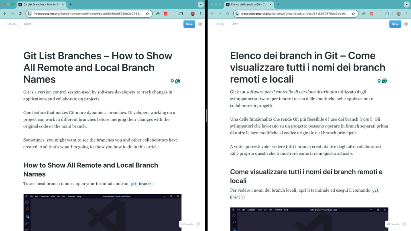Click 'How to Show All Remote' subheading
This screenshot has width=411, height=231.
pos(91,170)
